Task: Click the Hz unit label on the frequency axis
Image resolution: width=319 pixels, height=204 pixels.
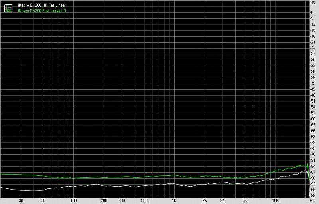Action: pyautogui.click(x=312, y=201)
